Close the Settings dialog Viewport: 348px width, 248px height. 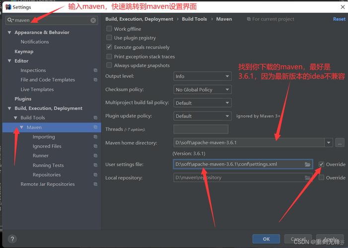point(343,7)
